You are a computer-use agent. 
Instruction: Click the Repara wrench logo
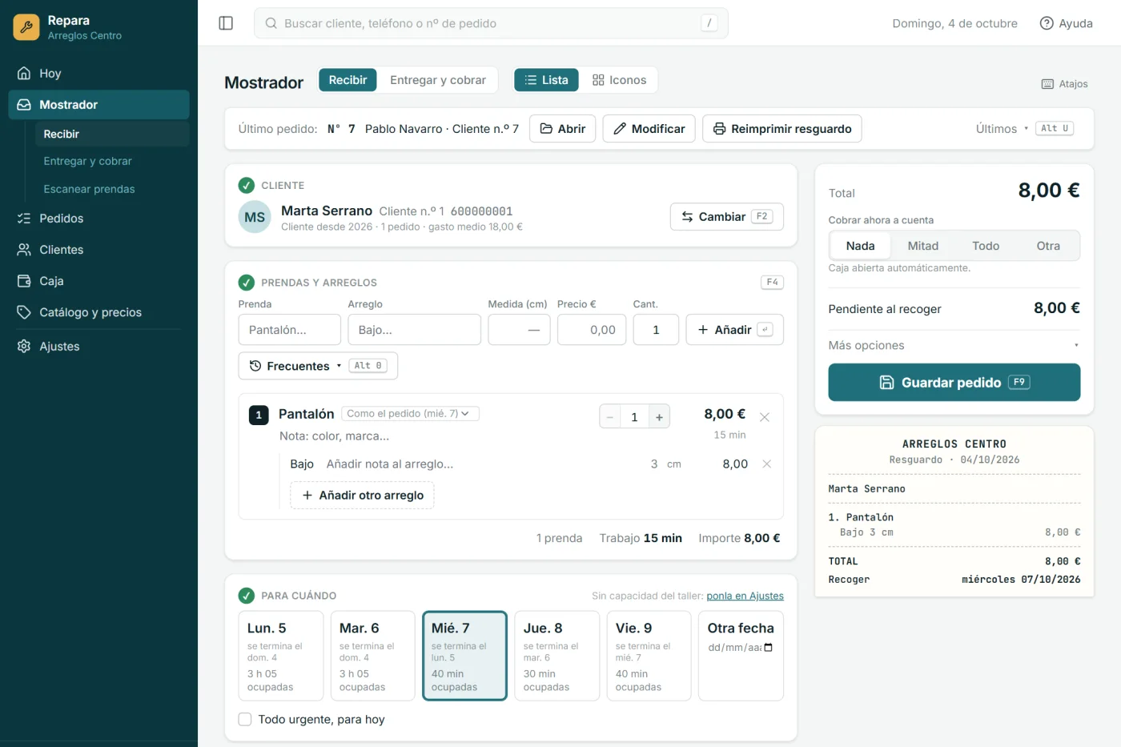[x=26, y=27]
